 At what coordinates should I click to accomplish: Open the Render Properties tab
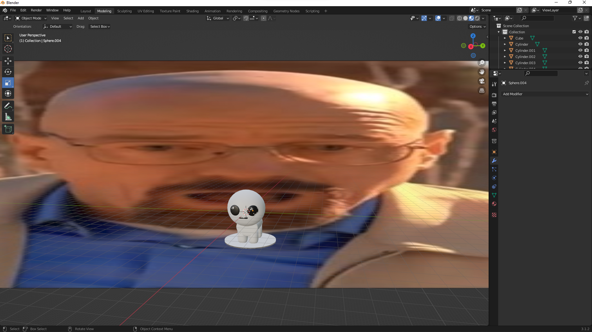(x=494, y=95)
